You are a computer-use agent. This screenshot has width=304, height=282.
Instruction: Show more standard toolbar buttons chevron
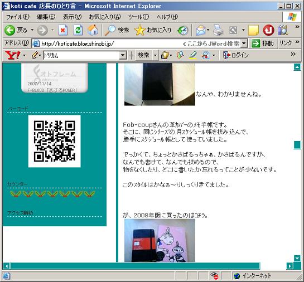click(x=297, y=27)
